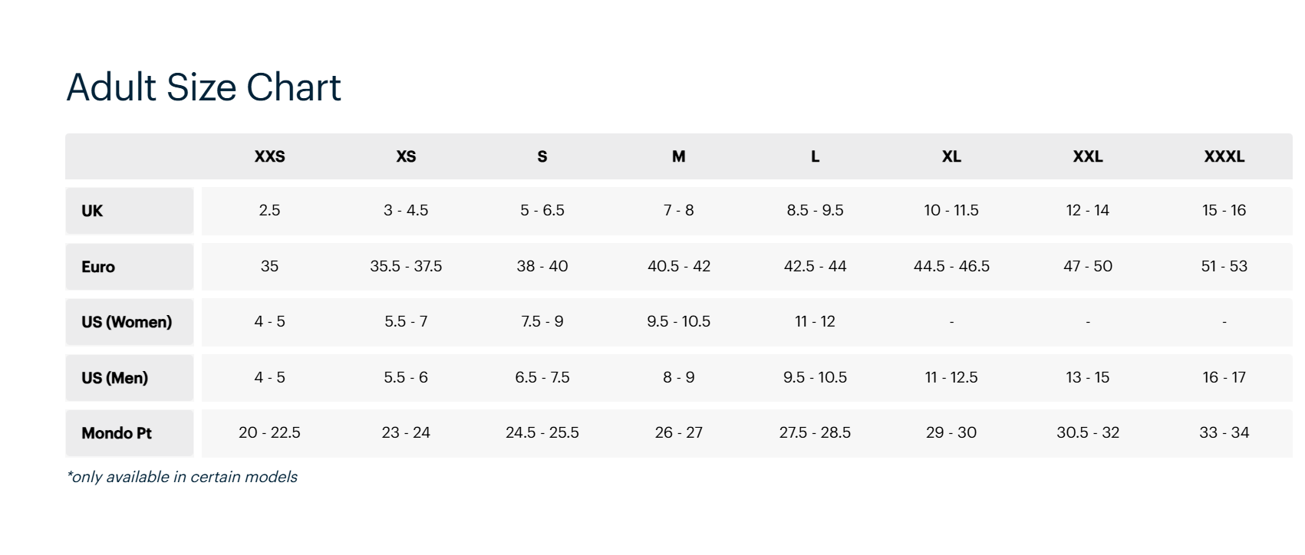Select the US (Men) row label
This screenshot has height=555, width=1305.
tap(114, 378)
